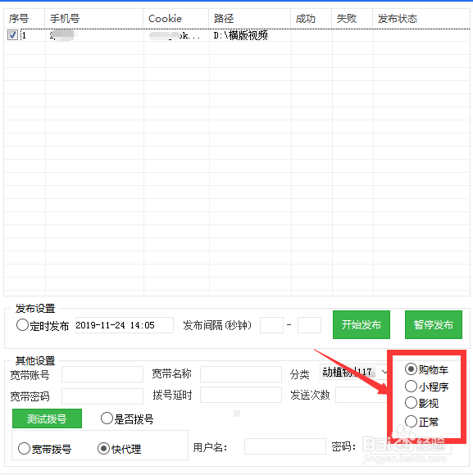The image size is (473, 475).
Task: Click the 失败 column header
Action: [x=352, y=19]
